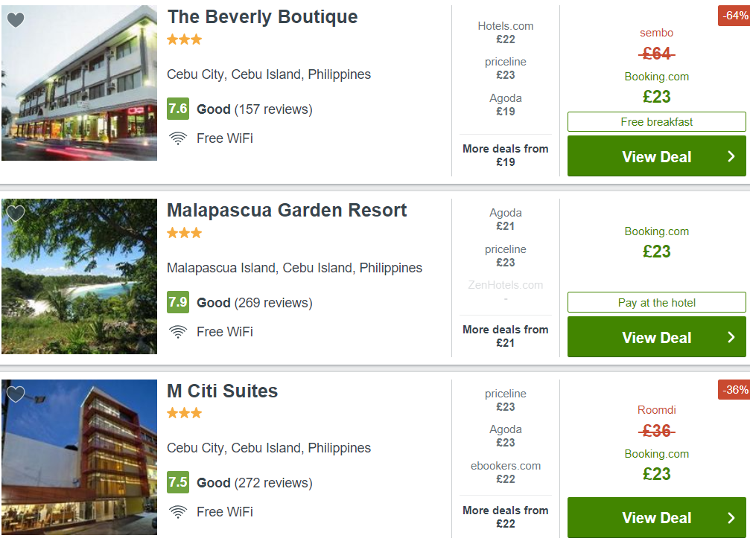Screen dimensions: 750x541
Task: Click the 7.9 rating badge
Action: pos(178,302)
